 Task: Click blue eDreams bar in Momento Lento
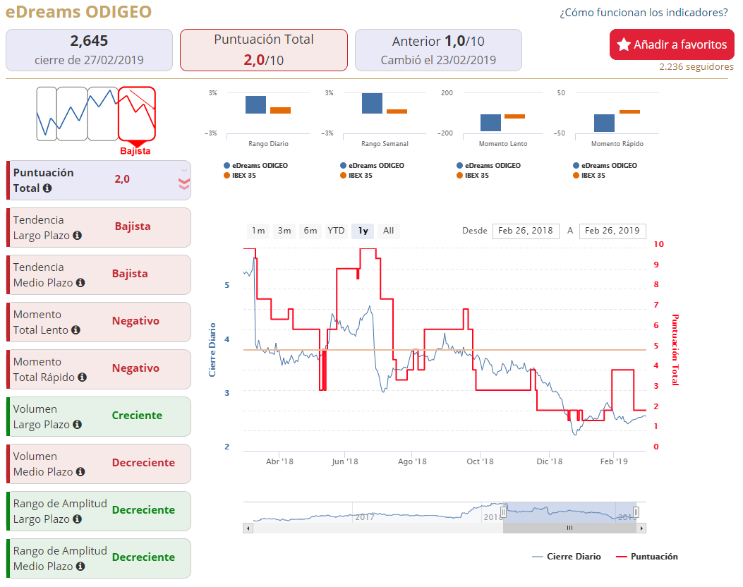click(491, 123)
